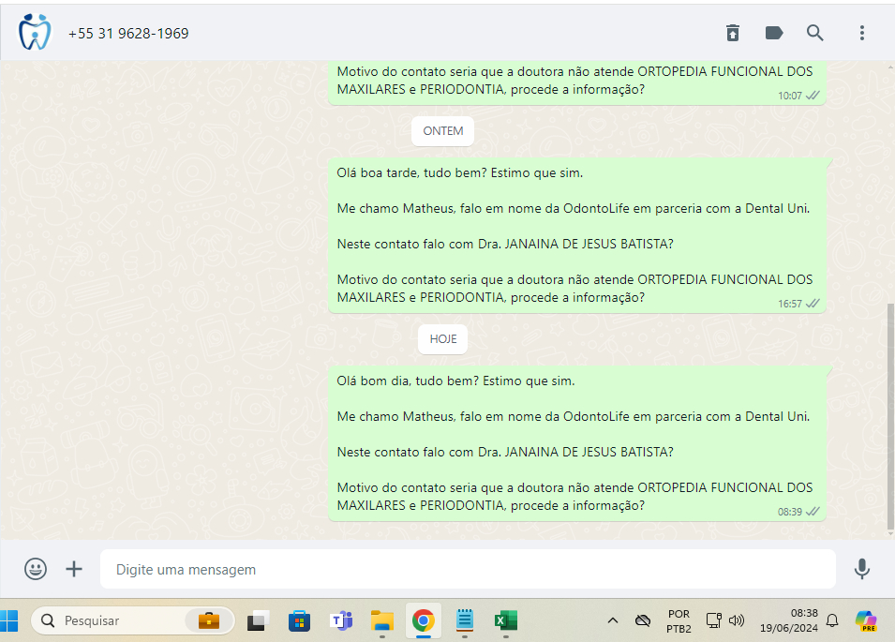This screenshot has width=895, height=642.
Task: Click the network tray icon
Action: pos(713,620)
